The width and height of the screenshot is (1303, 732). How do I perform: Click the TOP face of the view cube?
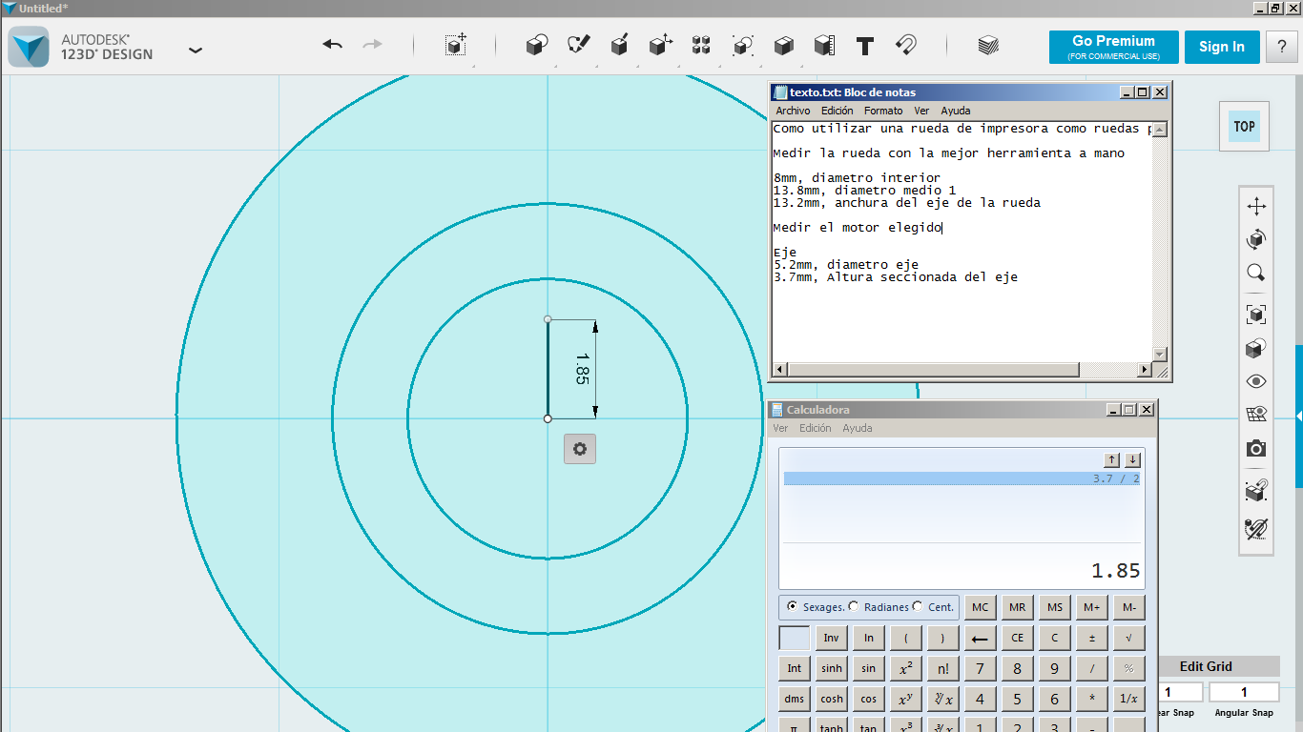pyautogui.click(x=1244, y=126)
